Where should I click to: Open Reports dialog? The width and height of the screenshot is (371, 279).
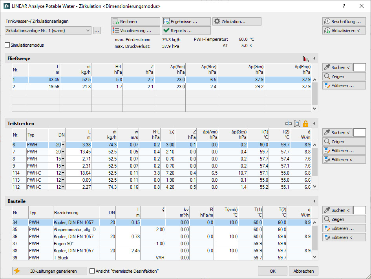point(186,31)
